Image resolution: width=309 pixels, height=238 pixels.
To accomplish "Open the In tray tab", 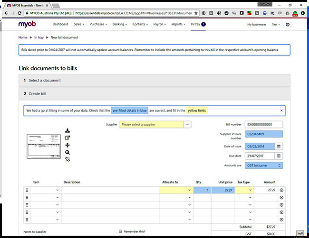I will [x=198, y=24].
